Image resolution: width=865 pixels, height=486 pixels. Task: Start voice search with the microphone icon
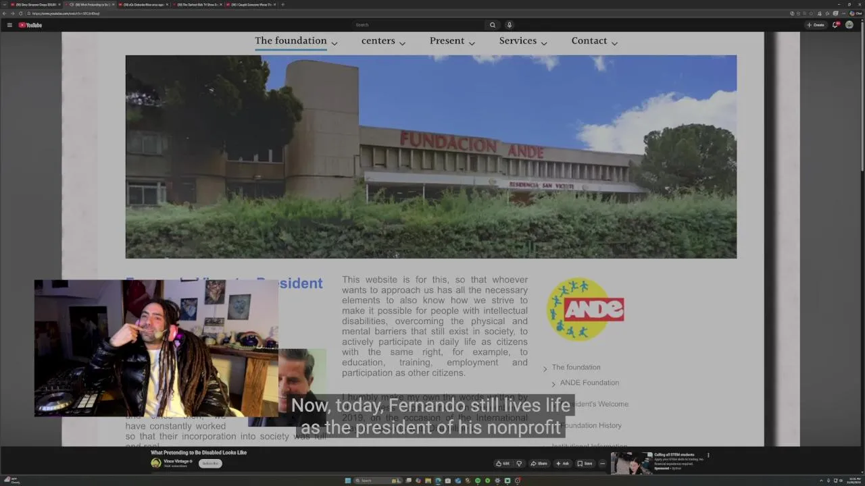pyautogui.click(x=510, y=25)
